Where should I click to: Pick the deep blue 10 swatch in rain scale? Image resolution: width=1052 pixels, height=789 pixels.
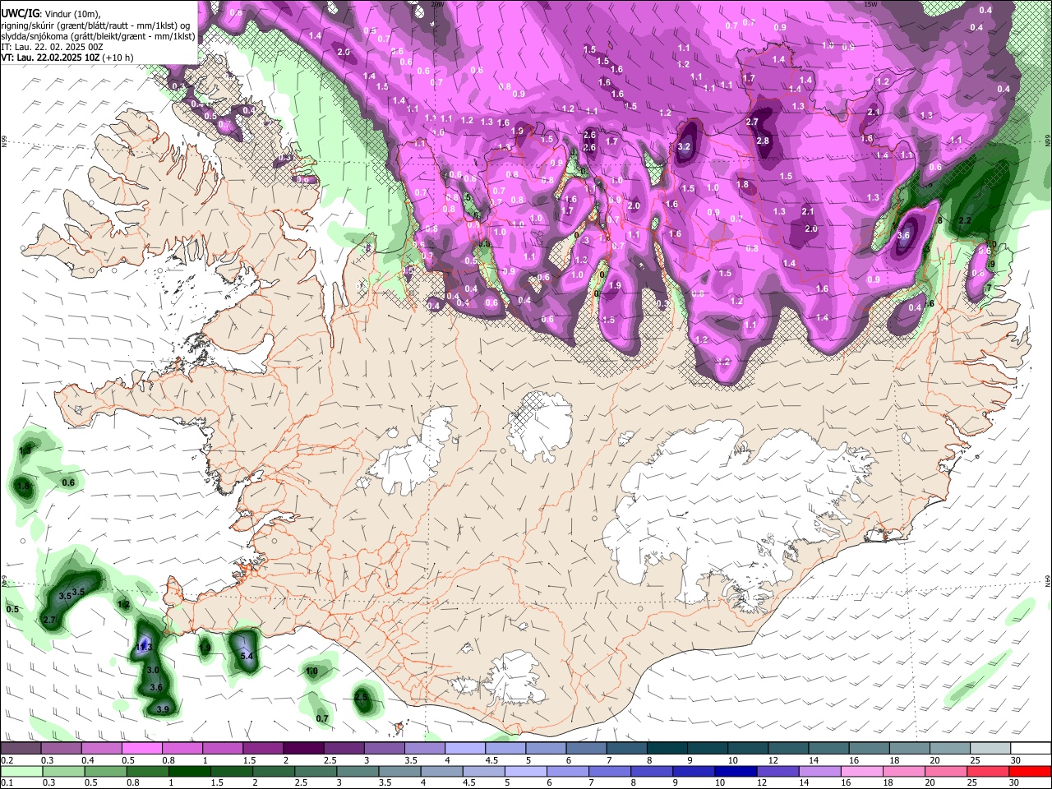(736, 771)
